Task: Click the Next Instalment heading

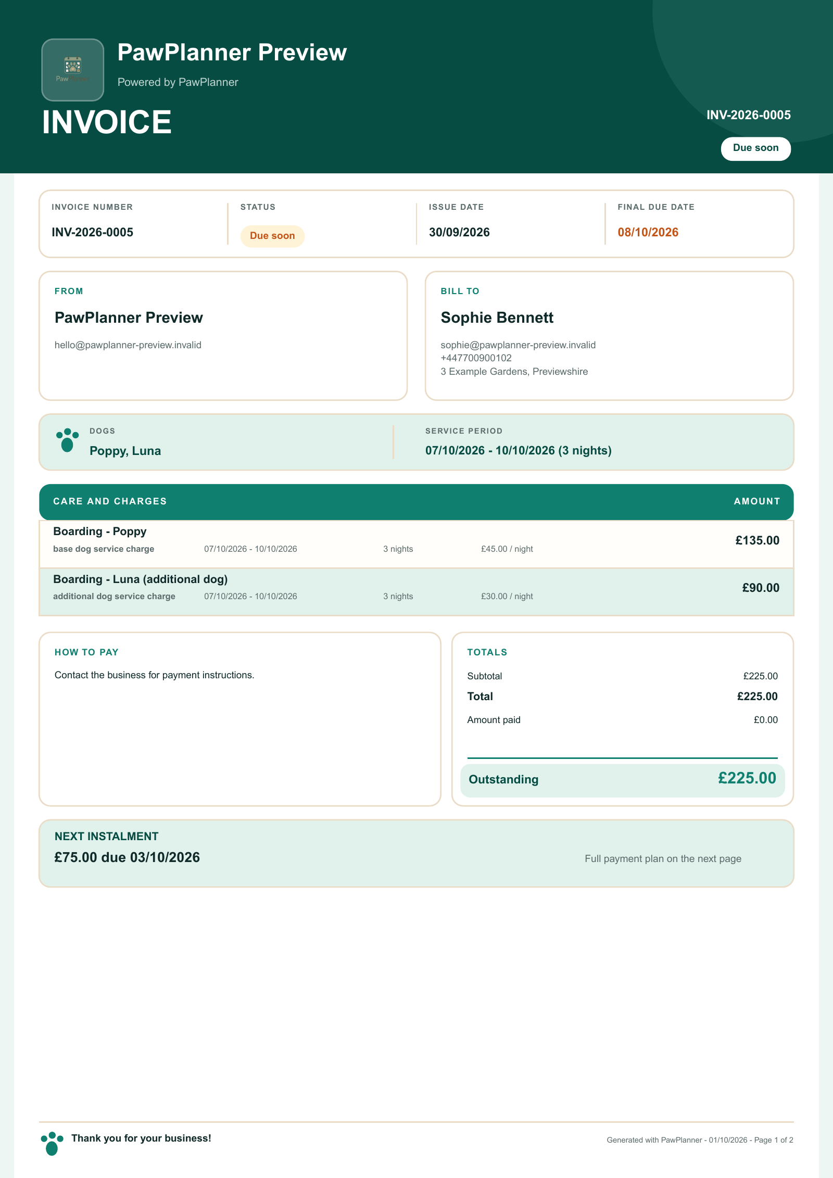Action: [106, 837]
